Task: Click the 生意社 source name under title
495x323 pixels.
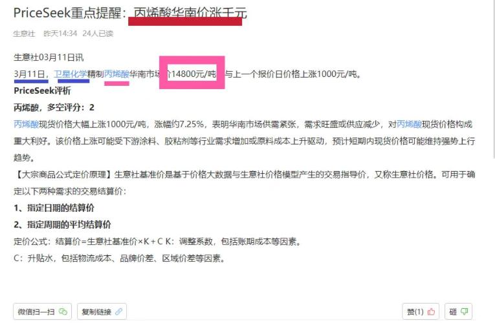Action: (25, 34)
